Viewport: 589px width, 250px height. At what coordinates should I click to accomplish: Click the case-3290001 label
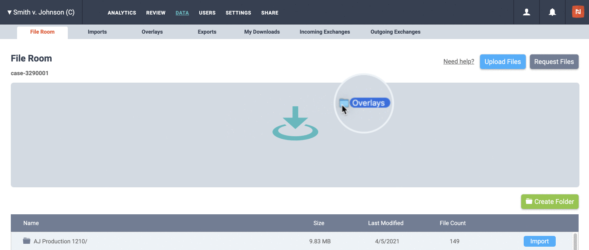tap(30, 73)
